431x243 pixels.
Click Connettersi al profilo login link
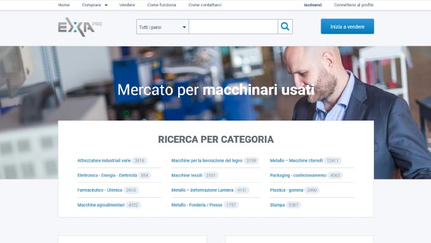pyautogui.click(x=354, y=5)
